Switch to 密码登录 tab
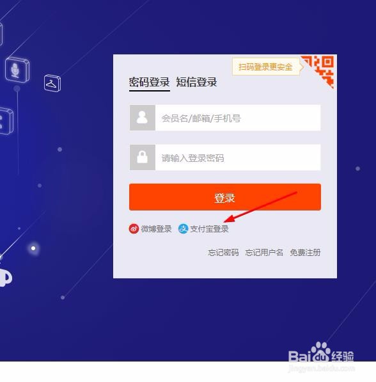Image resolution: width=376 pixels, height=382 pixels. (x=149, y=82)
